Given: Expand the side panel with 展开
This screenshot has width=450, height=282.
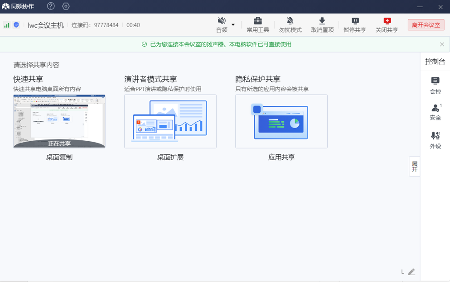Looking at the screenshot, I should click(414, 167).
